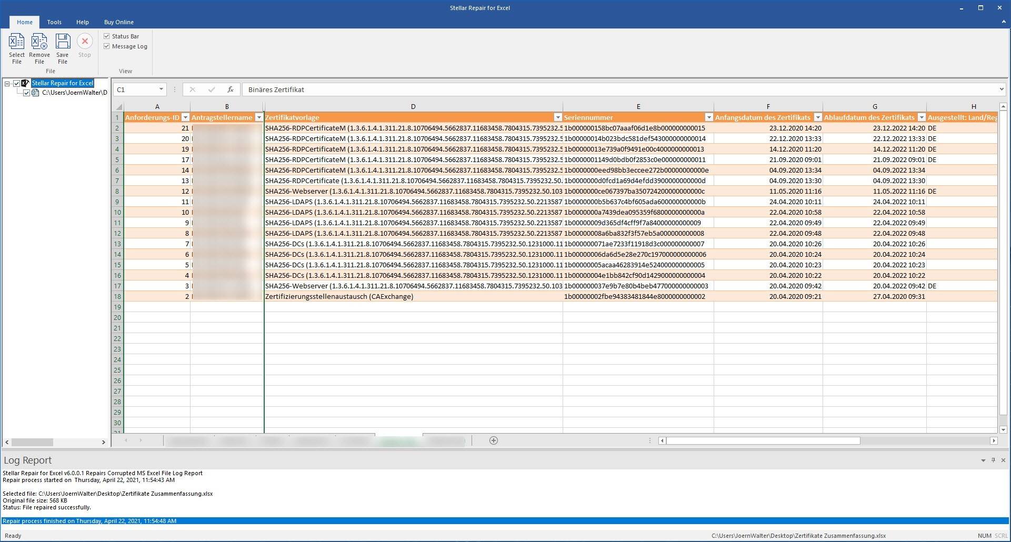
Task: Open the Seriennummer column filter dropdown
Action: 708,117
